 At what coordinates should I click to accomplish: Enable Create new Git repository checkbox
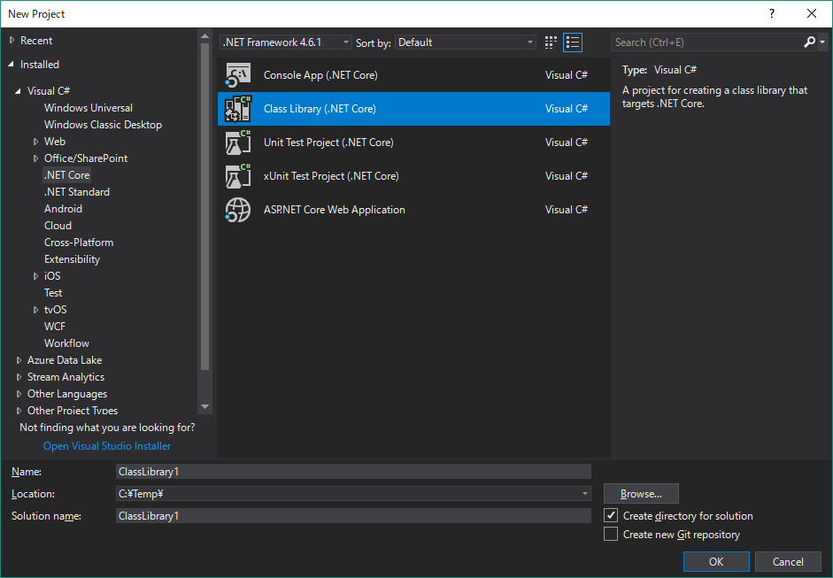[x=611, y=534]
